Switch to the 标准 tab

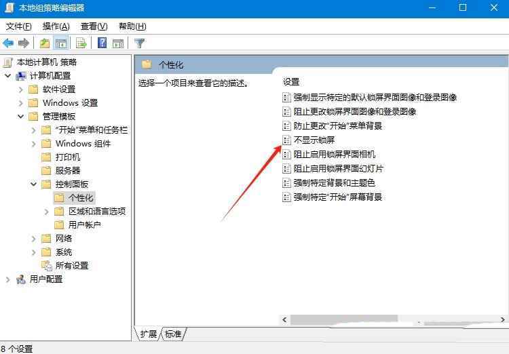(x=173, y=334)
